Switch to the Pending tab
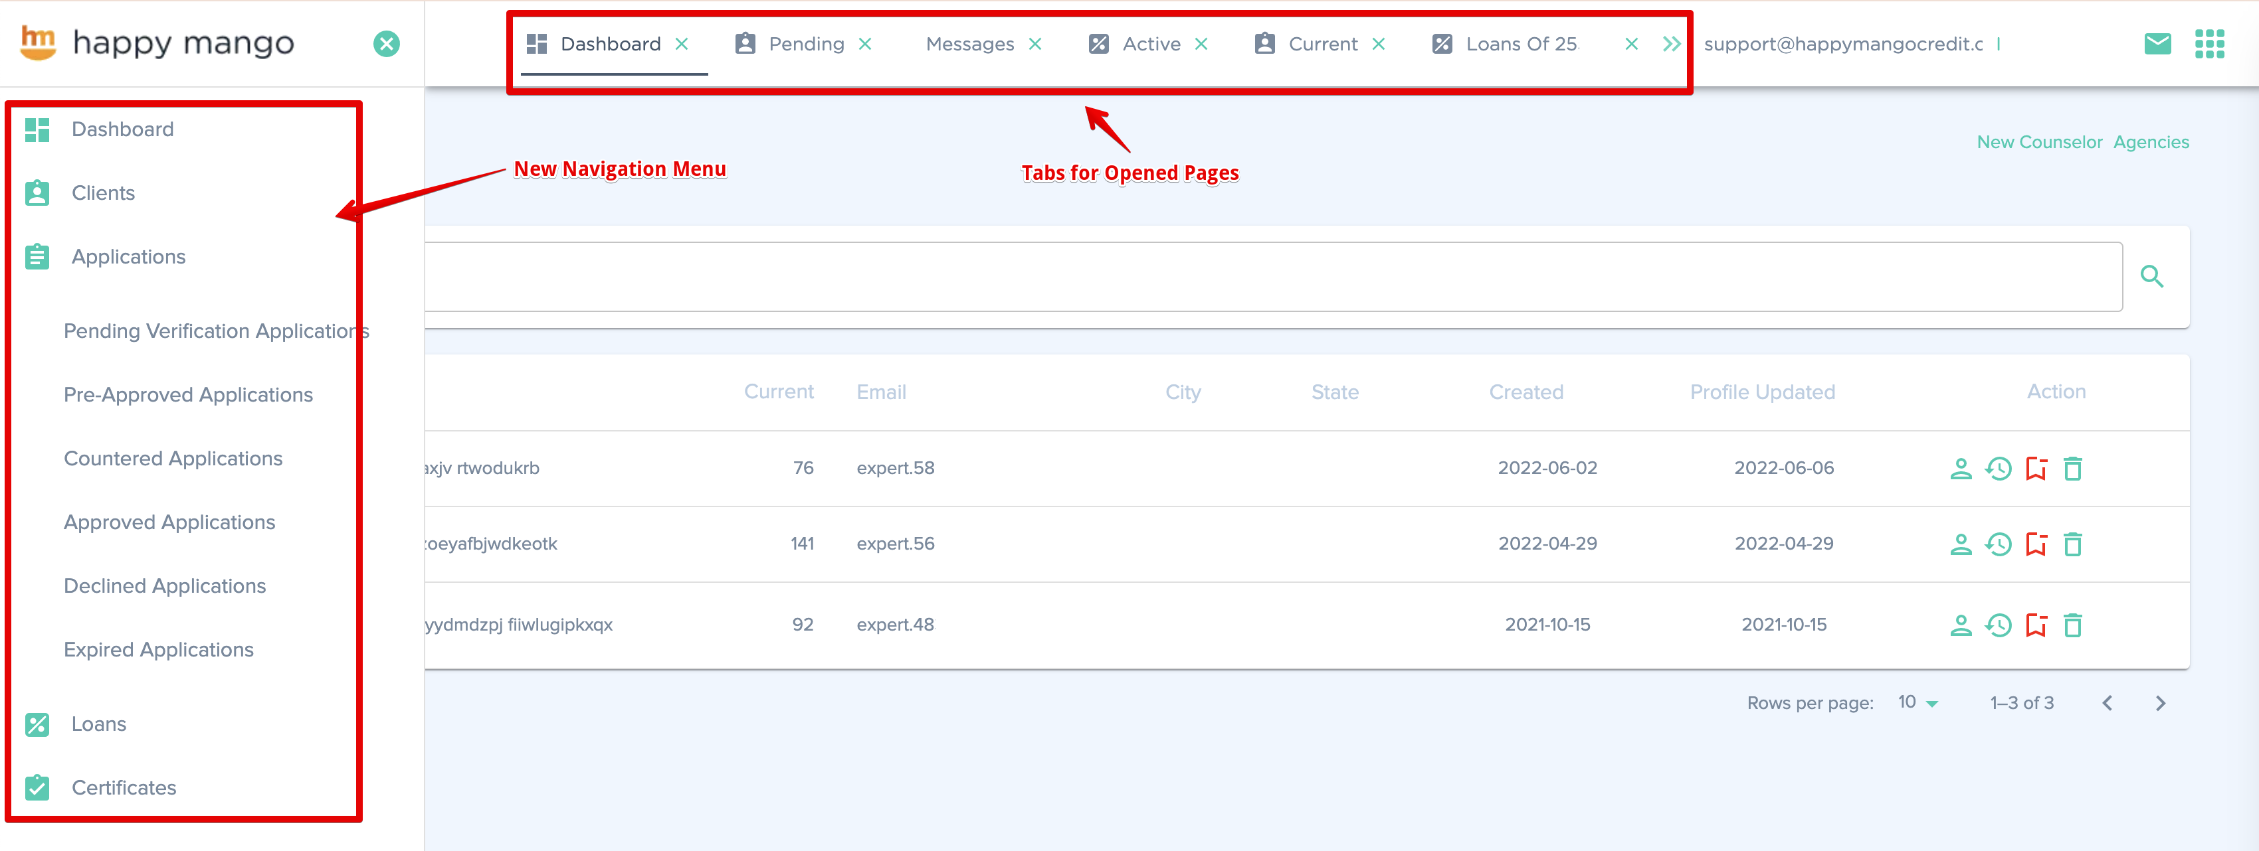The width and height of the screenshot is (2259, 851). coord(805,44)
